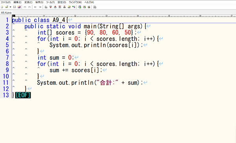The width and height of the screenshot is (236, 143).
Task: Create a new file with the toolbar icon
Action: 2,7
